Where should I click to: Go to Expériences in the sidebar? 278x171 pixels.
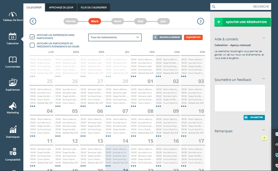(13, 85)
